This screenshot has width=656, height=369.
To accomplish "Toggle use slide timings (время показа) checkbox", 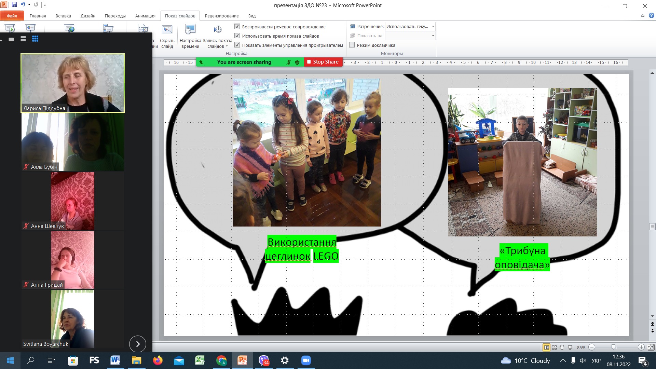I will [237, 36].
